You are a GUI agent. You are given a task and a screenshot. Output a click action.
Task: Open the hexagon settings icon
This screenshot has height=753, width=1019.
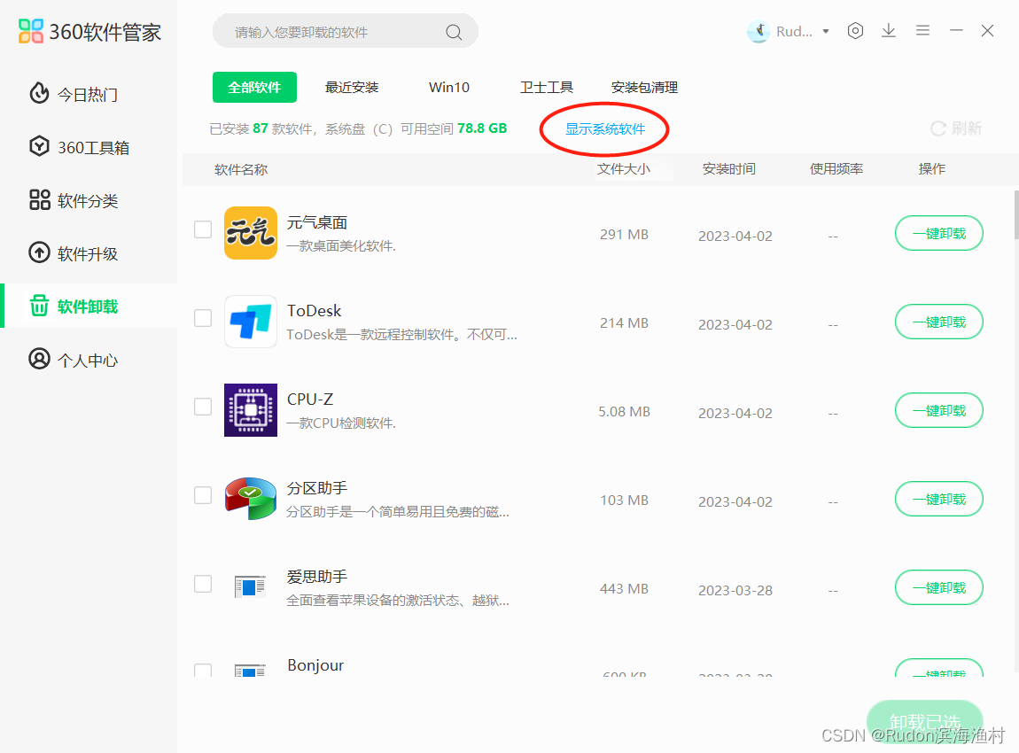(855, 30)
